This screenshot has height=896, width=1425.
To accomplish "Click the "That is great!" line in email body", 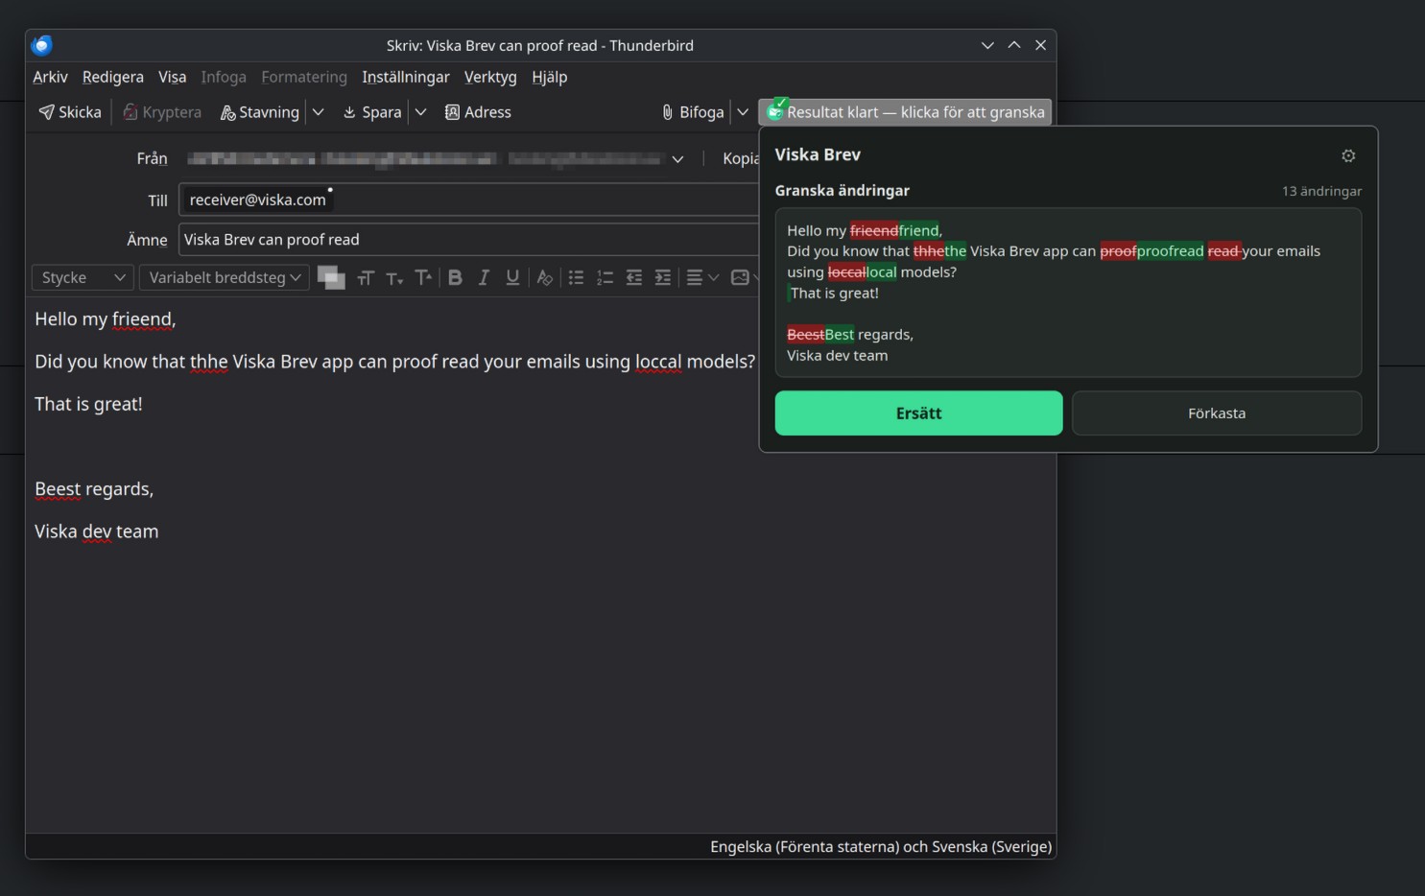I will click(88, 405).
